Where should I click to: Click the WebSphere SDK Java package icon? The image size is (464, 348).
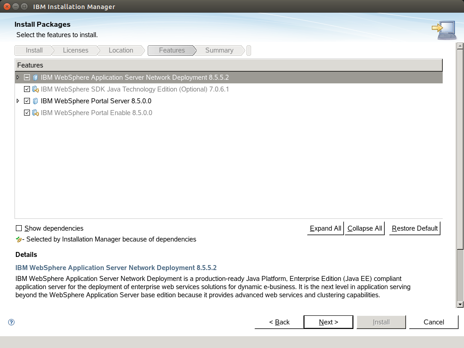click(35, 89)
